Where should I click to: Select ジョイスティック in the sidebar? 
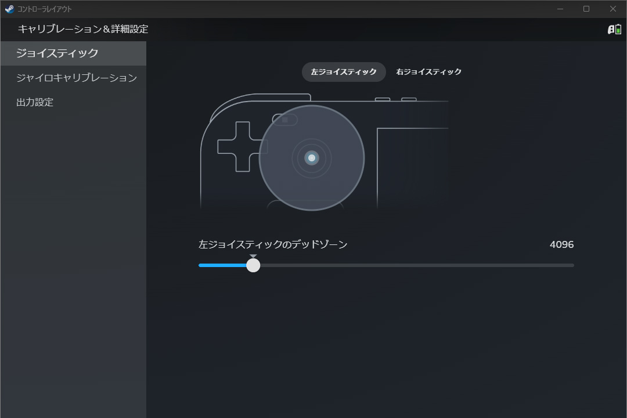[57, 53]
